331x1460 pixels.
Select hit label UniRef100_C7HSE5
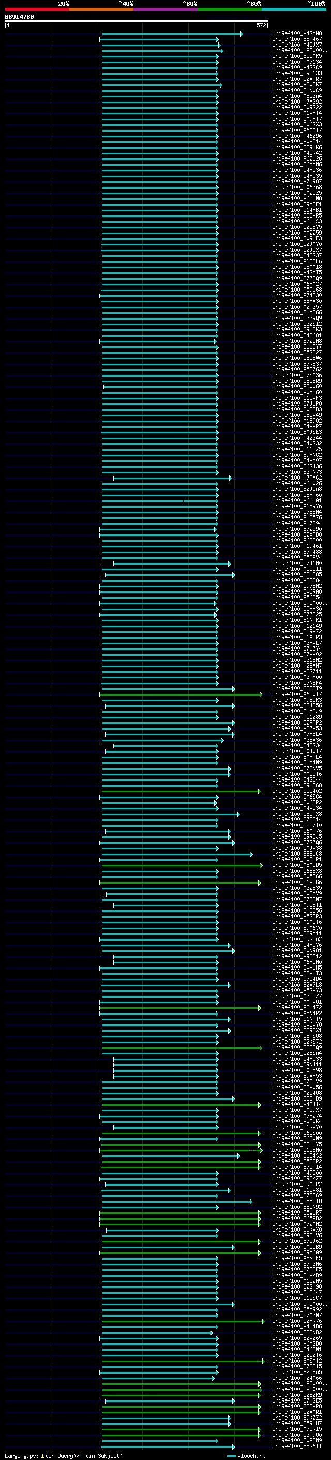pos(297,1400)
